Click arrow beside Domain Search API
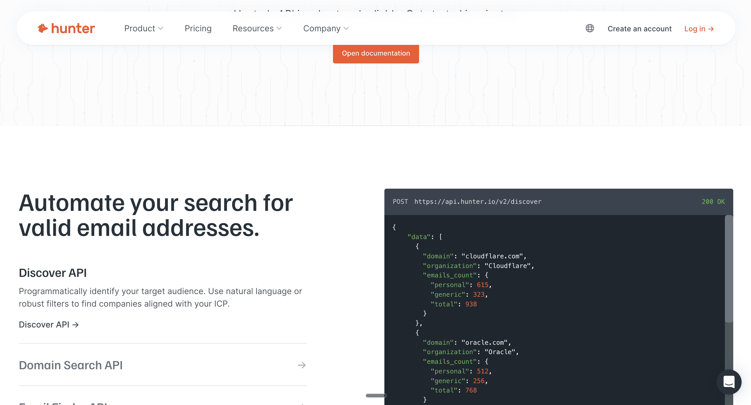This screenshot has width=751, height=405. 302,365
